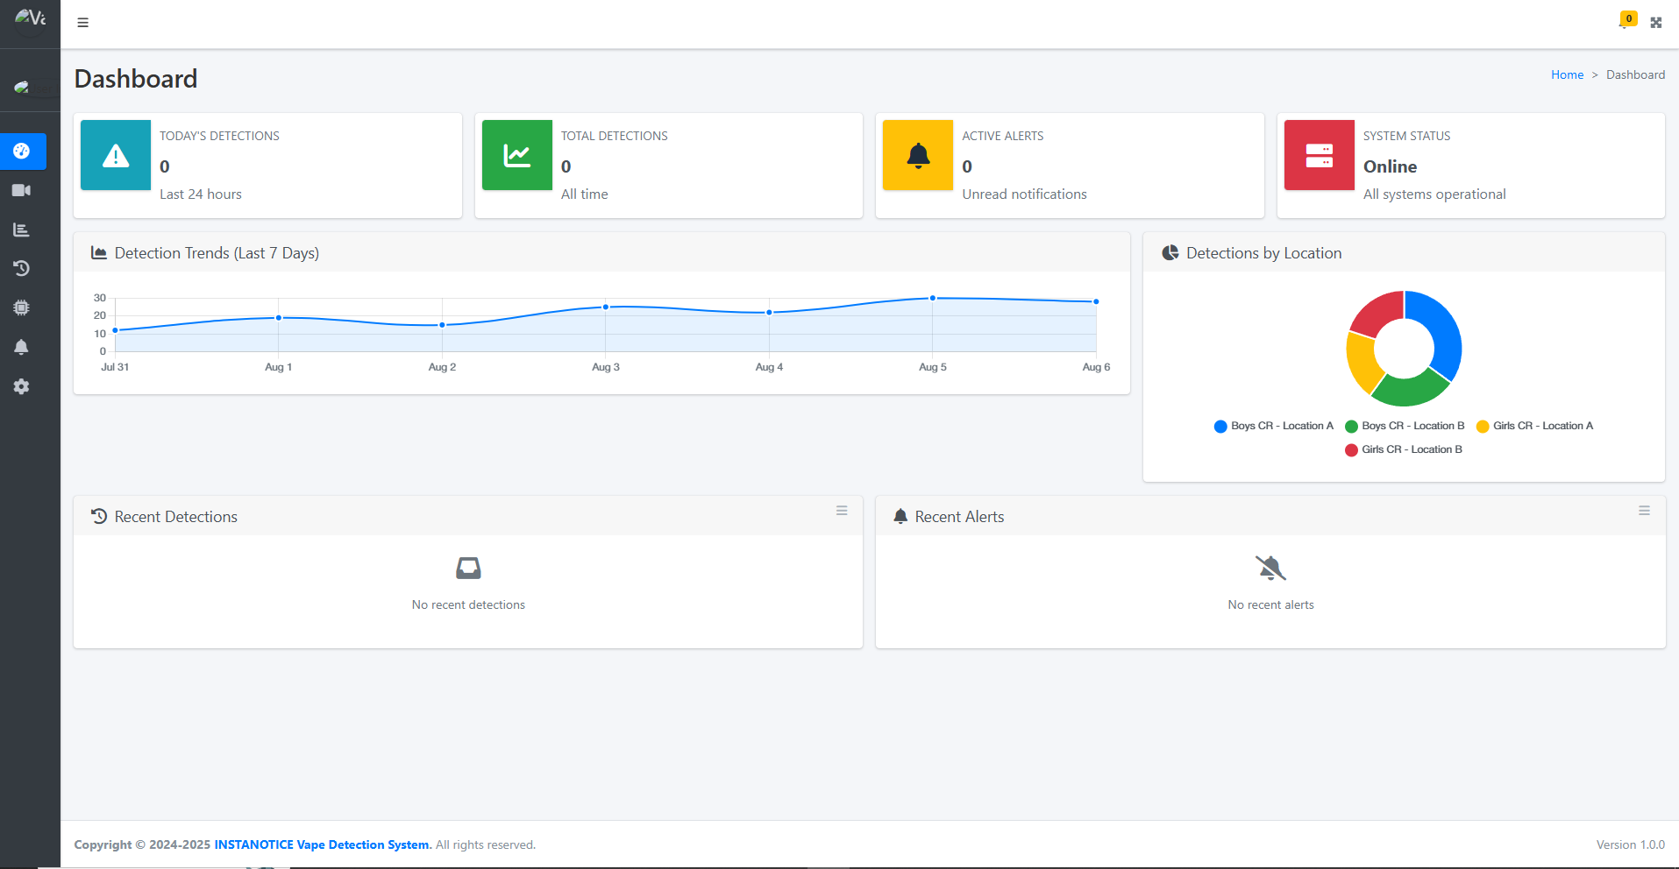This screenshot has width=1679, height=869.
Task: Open the settings gear in sidebar
Action: click(22, 386)
